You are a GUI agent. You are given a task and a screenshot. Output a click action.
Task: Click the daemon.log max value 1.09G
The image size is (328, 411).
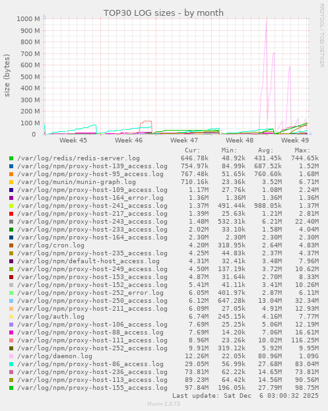click(309, 356)
